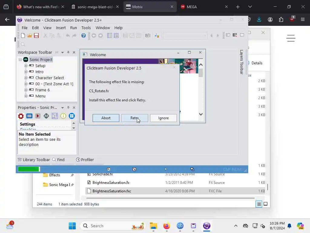Expand the Intro frame node
The image size is (310, 233).
pos(26,72)
